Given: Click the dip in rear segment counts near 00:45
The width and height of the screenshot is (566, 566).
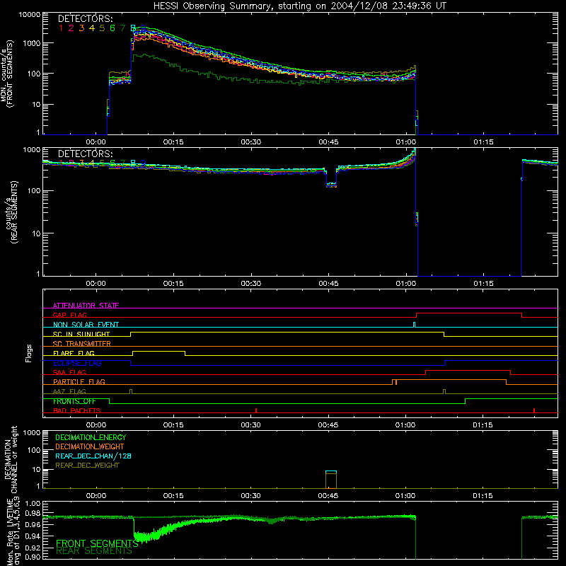Looking at the screenshot, I should point(331,185).
